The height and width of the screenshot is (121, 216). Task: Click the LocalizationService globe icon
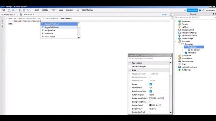coord(179,67)
